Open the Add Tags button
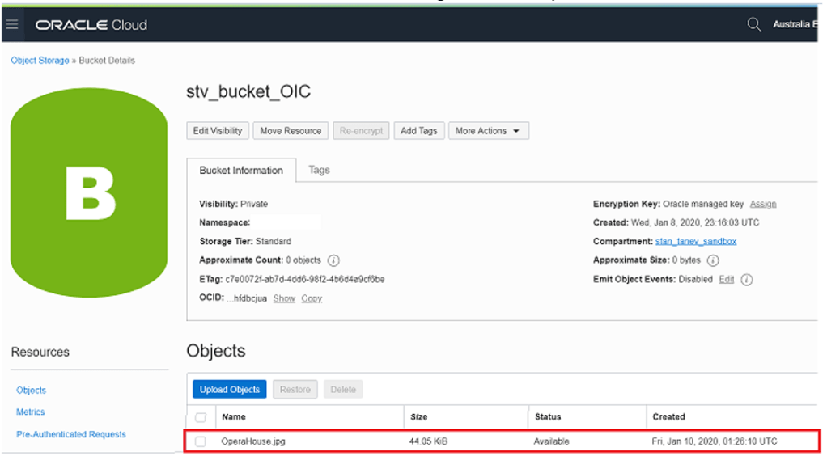827x456 pixels. (x=418, y=131)
